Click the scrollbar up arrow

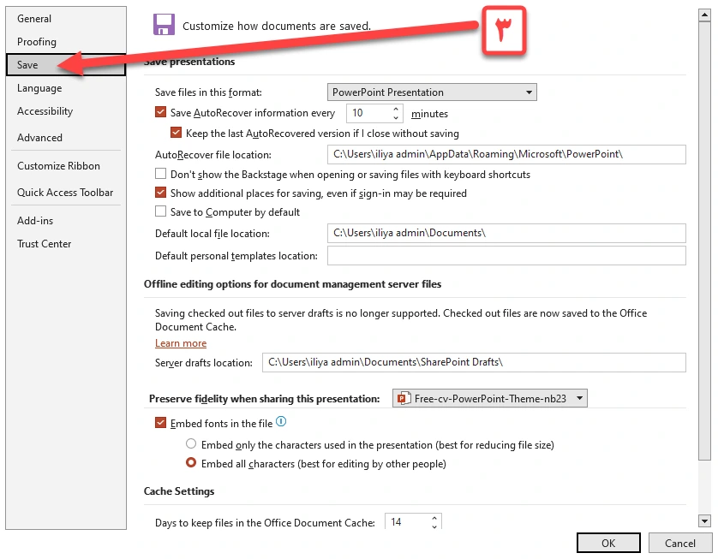704,14
